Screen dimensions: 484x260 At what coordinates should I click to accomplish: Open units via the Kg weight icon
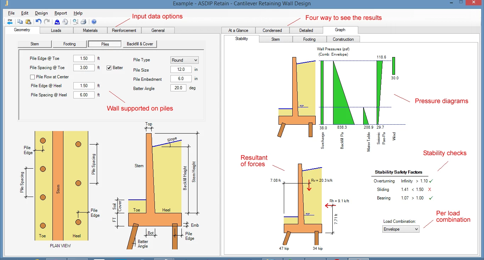click(57, 22)
